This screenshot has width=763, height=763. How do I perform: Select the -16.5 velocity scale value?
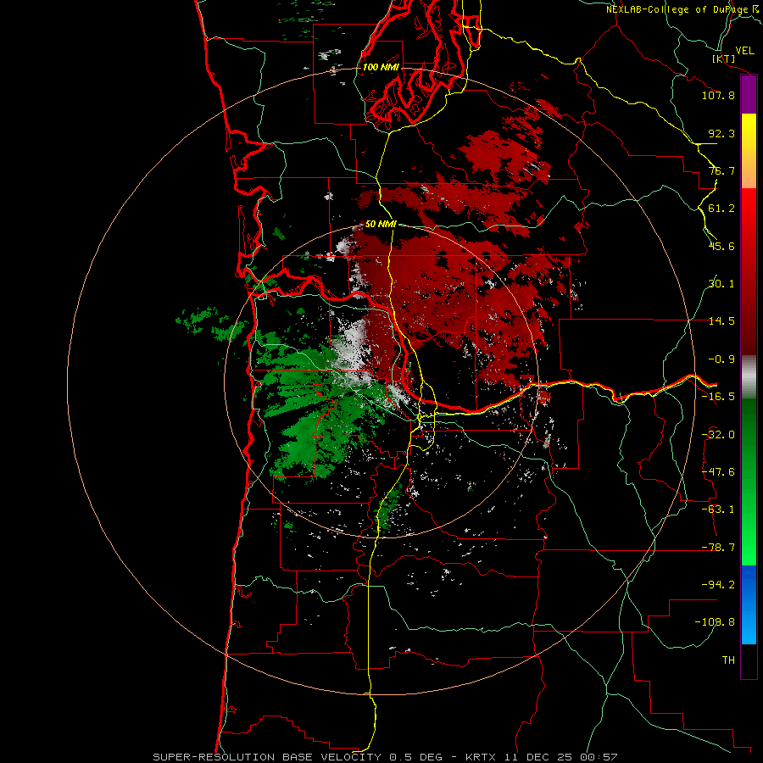[x=718, y=397]
